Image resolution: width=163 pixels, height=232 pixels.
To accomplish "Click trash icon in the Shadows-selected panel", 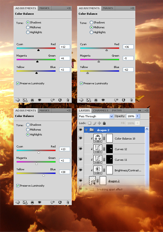I will coord(68,100).
